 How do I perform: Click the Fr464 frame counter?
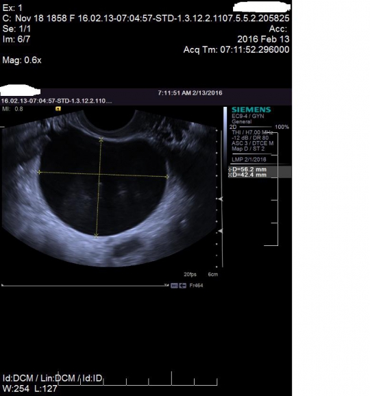[x=196, y=286]
